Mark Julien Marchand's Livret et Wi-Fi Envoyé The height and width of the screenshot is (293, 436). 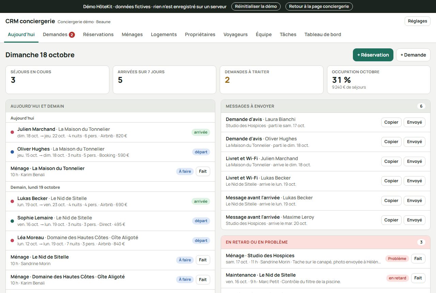click(x=415, y=161)
